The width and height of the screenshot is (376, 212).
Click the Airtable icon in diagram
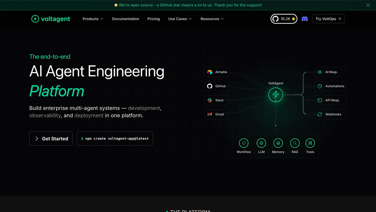tap(210, 72)
